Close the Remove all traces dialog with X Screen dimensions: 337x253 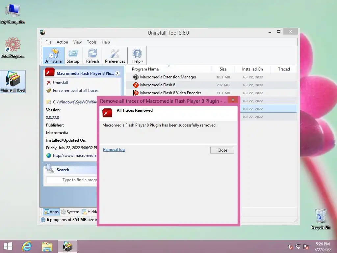point(233,99)
